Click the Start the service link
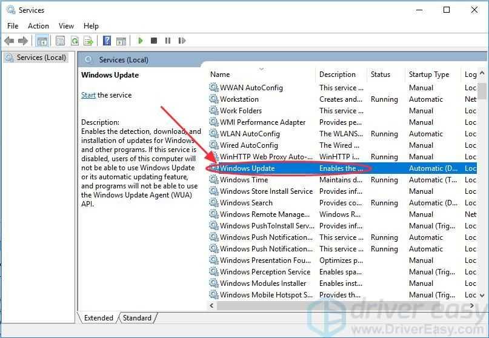 (88, 95)
